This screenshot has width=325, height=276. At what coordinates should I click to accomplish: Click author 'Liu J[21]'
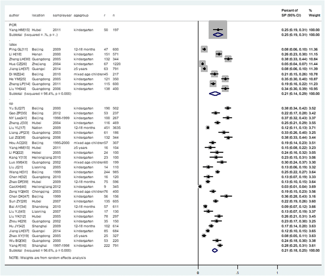pyautogui.click(x=16, y=167)
